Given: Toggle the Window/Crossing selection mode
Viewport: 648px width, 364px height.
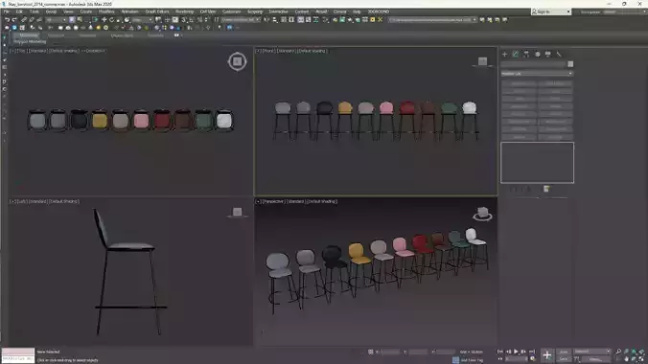Looking at the screenshot, I should click(x=95, y=19).
